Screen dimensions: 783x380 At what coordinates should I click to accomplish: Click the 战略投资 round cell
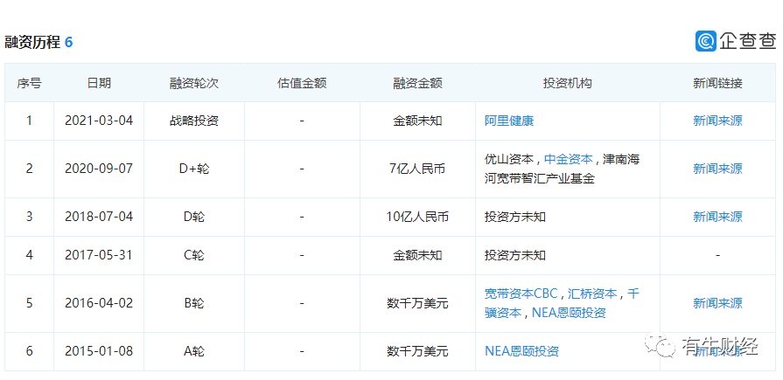pos(193,121)
